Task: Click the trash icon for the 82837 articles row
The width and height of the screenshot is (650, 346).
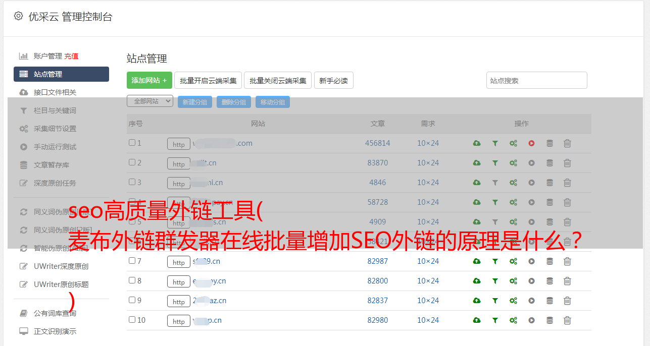Action: (567, 301)
